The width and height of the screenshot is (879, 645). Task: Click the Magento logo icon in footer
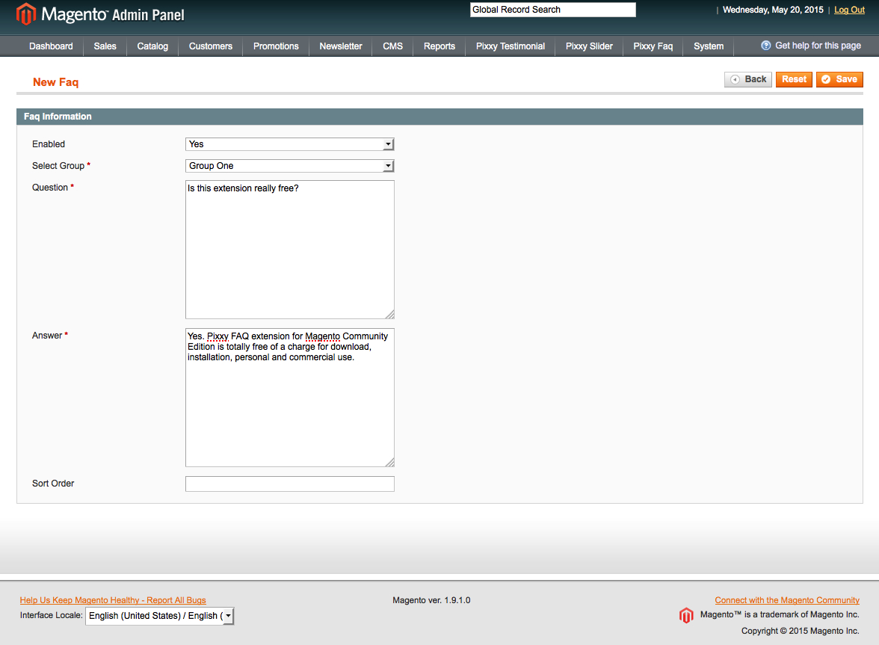click(686, 615)
